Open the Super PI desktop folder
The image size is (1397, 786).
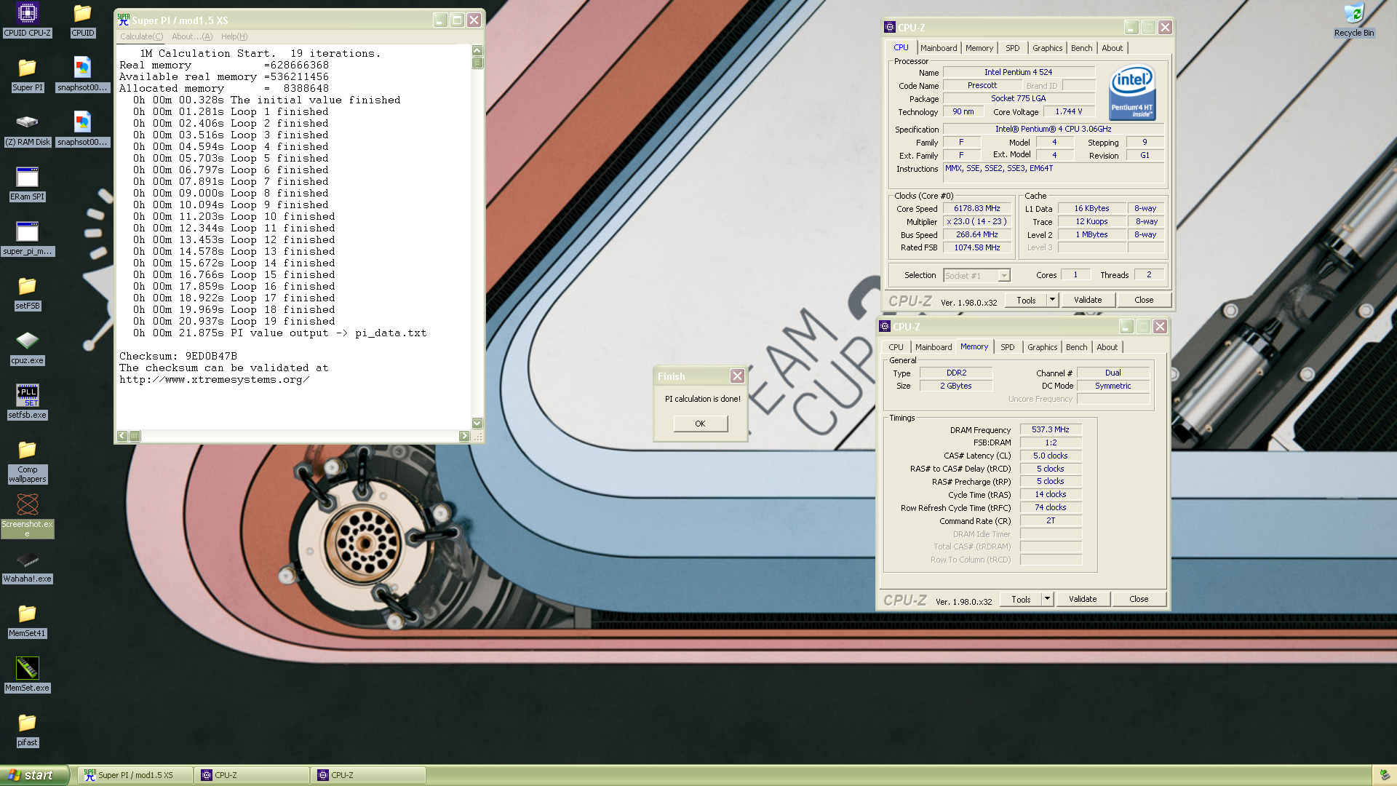click(x=27, y=74)
